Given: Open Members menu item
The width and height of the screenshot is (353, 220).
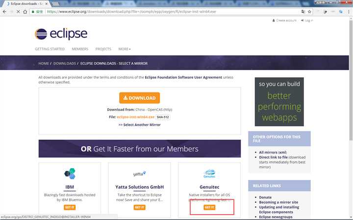Looking at the screenshot, I should pos(80,49).
